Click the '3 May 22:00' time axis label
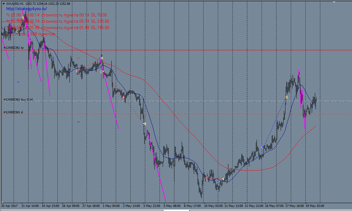This screenshot has width=352, height=211. click(152, 206)
